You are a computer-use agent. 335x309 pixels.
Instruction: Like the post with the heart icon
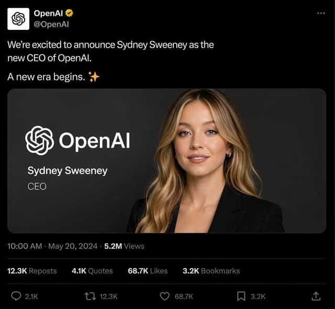165,296
